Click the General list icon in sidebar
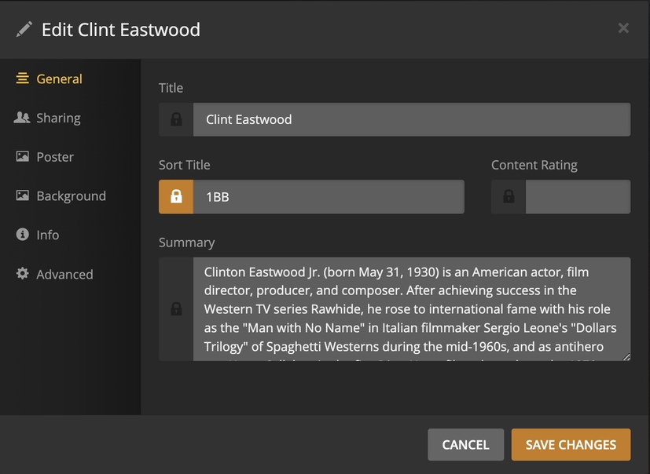Viewport: 650px width, 474px height. (22, 78)
